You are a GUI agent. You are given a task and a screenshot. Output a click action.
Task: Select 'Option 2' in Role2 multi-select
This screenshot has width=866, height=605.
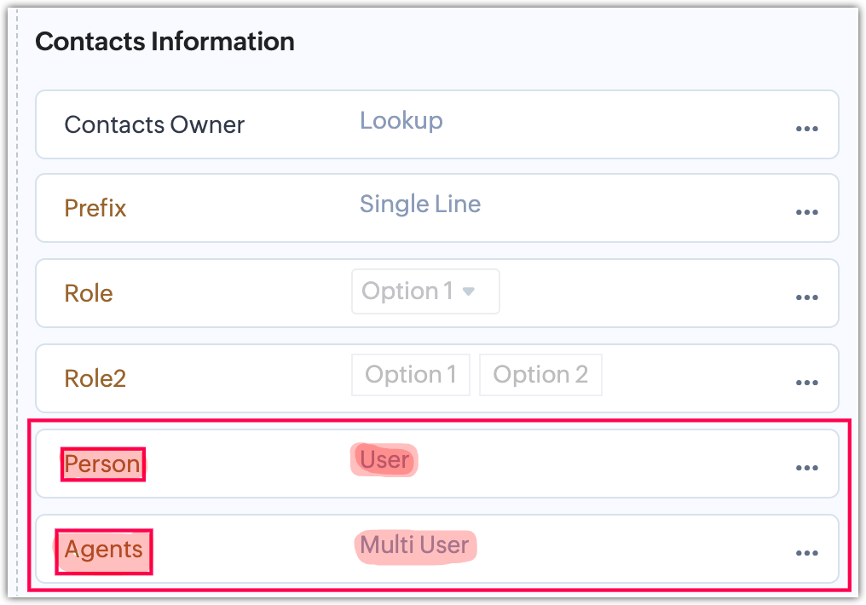click(540, 375)
